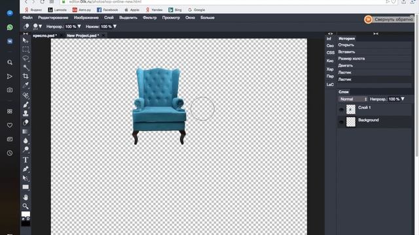This screenshot has height=235, width=419.
Task: Select the Move tool
Action: (26, 40)
